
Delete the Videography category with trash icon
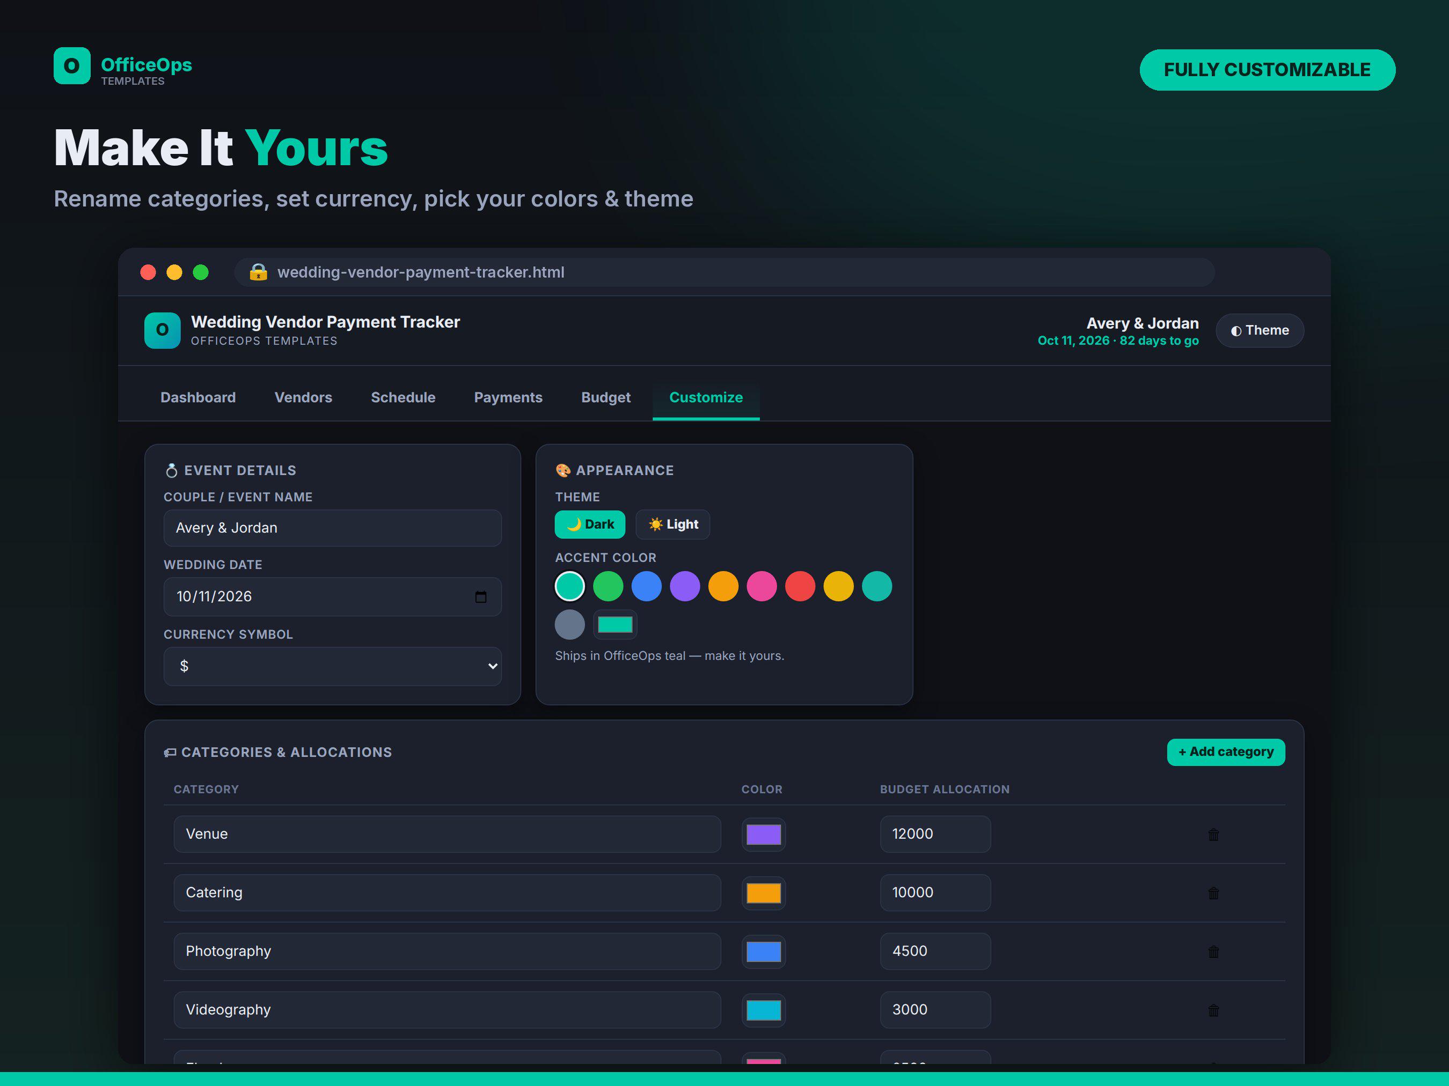click(1213, 1010)
